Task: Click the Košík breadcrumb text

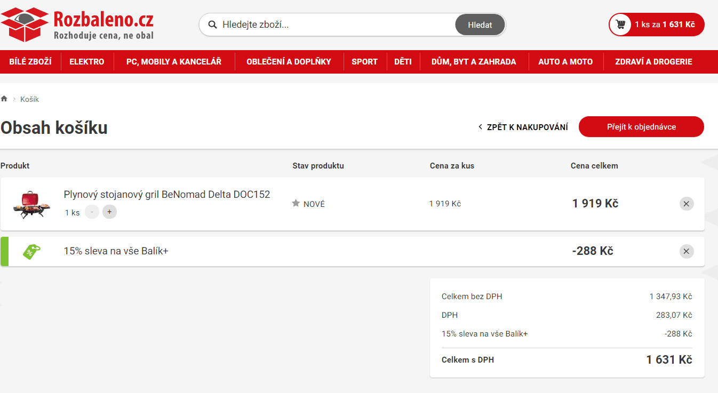Action: tap(29, 99)
